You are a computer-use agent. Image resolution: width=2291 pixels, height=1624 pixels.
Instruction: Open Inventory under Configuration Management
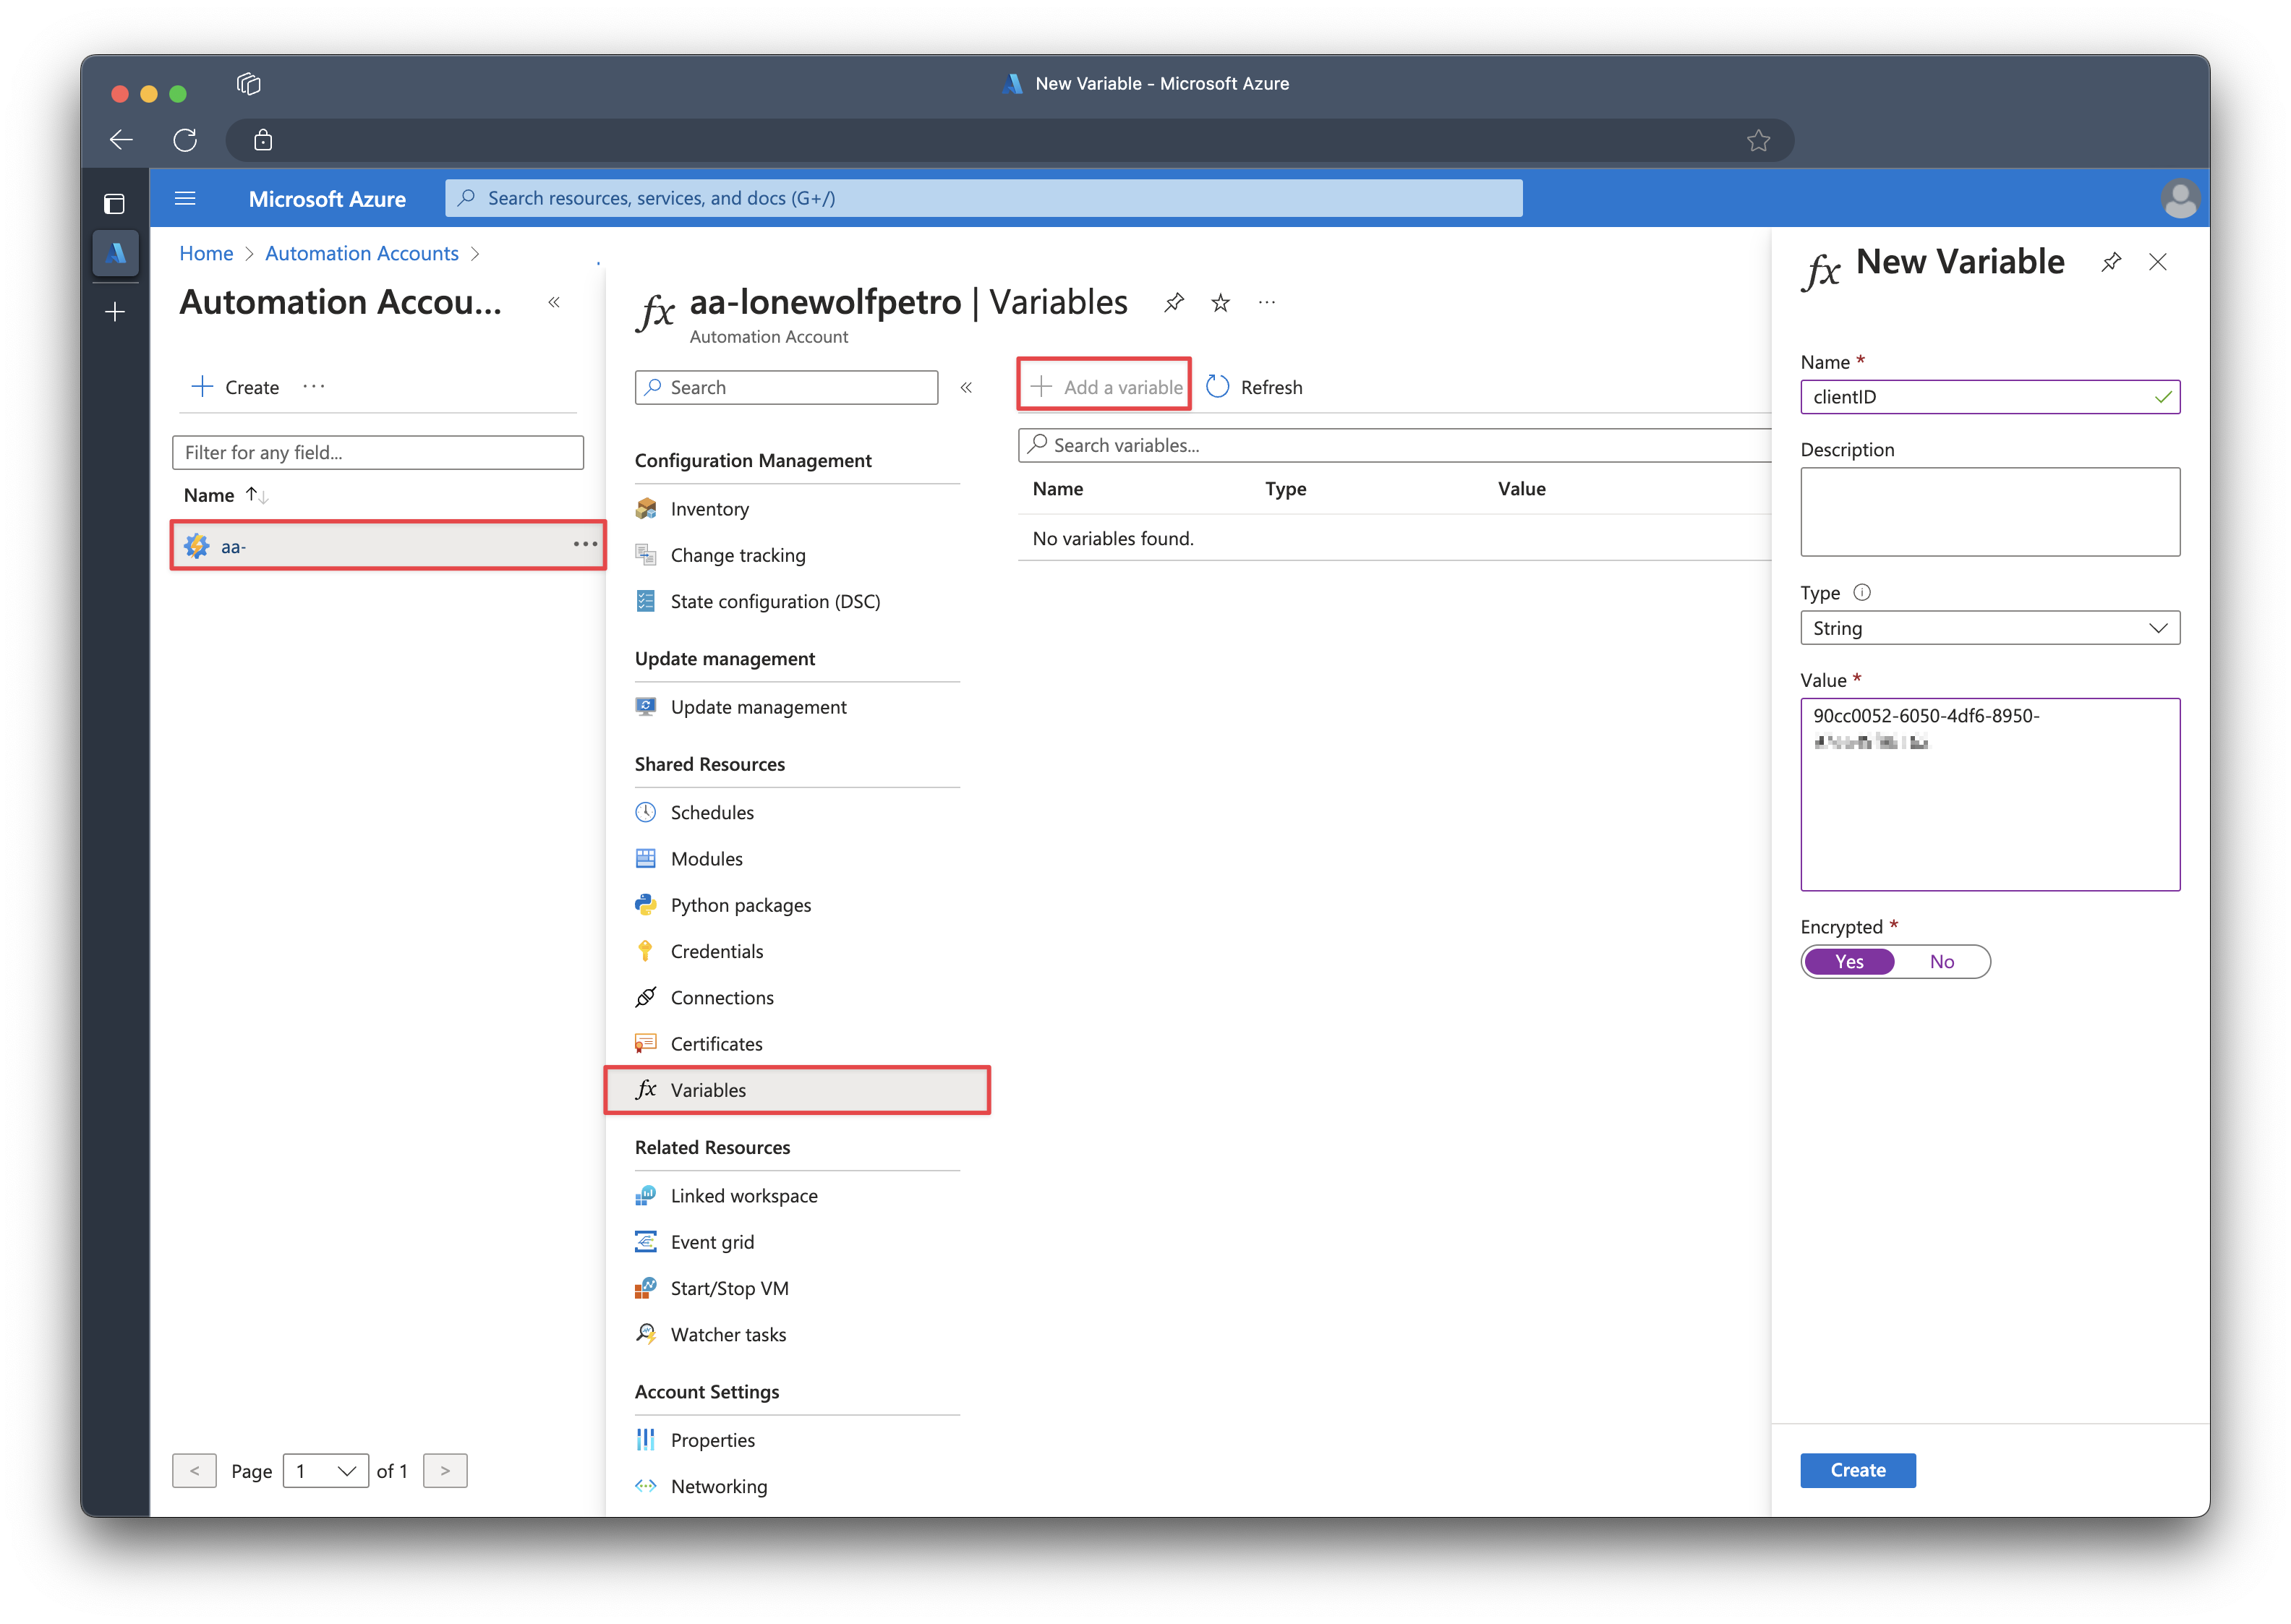coord(709,509)
